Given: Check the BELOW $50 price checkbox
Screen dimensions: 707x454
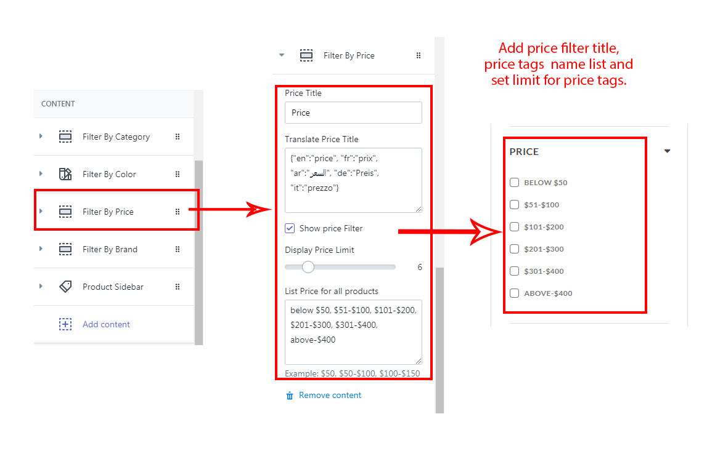Looking at the screenshot, I should click(515, 183).
